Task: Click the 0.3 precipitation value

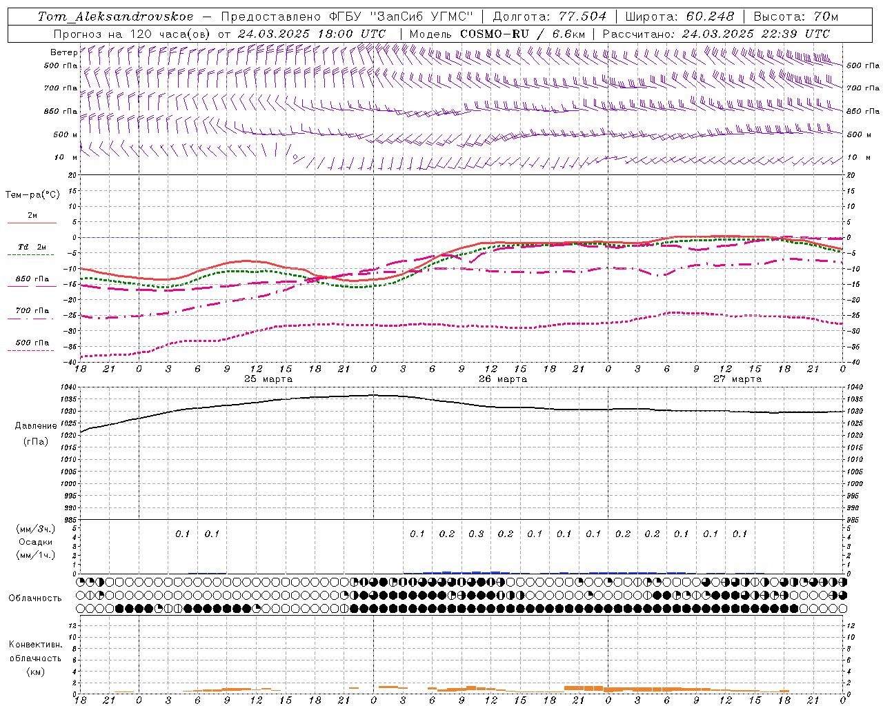Action: click(476, 534)
